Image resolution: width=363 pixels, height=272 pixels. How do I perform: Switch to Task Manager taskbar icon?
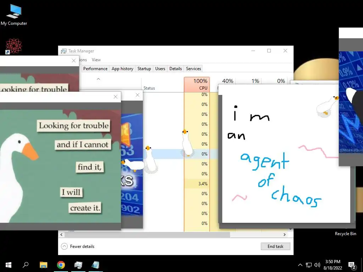(x=78, y=265)
